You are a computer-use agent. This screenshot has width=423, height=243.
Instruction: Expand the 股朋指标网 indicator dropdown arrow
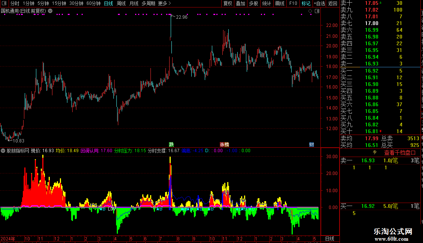3,151
